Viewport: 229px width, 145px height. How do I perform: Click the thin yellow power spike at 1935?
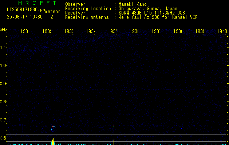pyautogui.click(x=114, y=142)
